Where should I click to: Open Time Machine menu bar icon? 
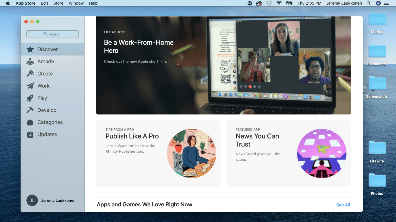269,3
